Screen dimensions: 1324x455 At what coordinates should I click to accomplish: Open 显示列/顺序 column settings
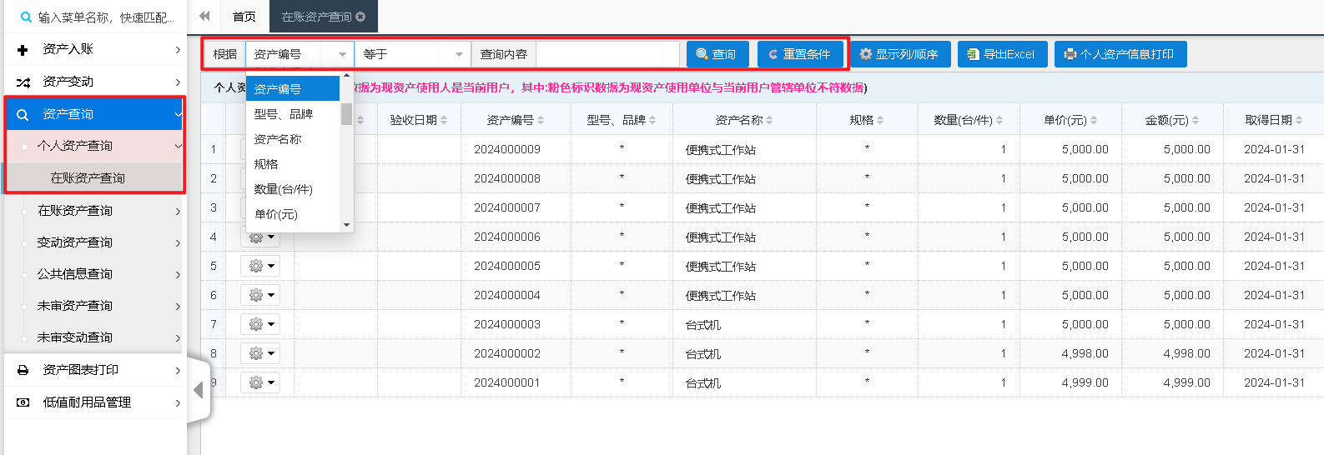pos(899,54)
